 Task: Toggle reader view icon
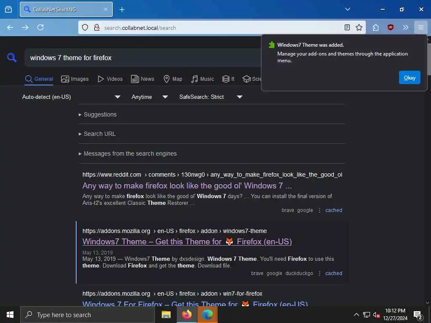(347, 27)
